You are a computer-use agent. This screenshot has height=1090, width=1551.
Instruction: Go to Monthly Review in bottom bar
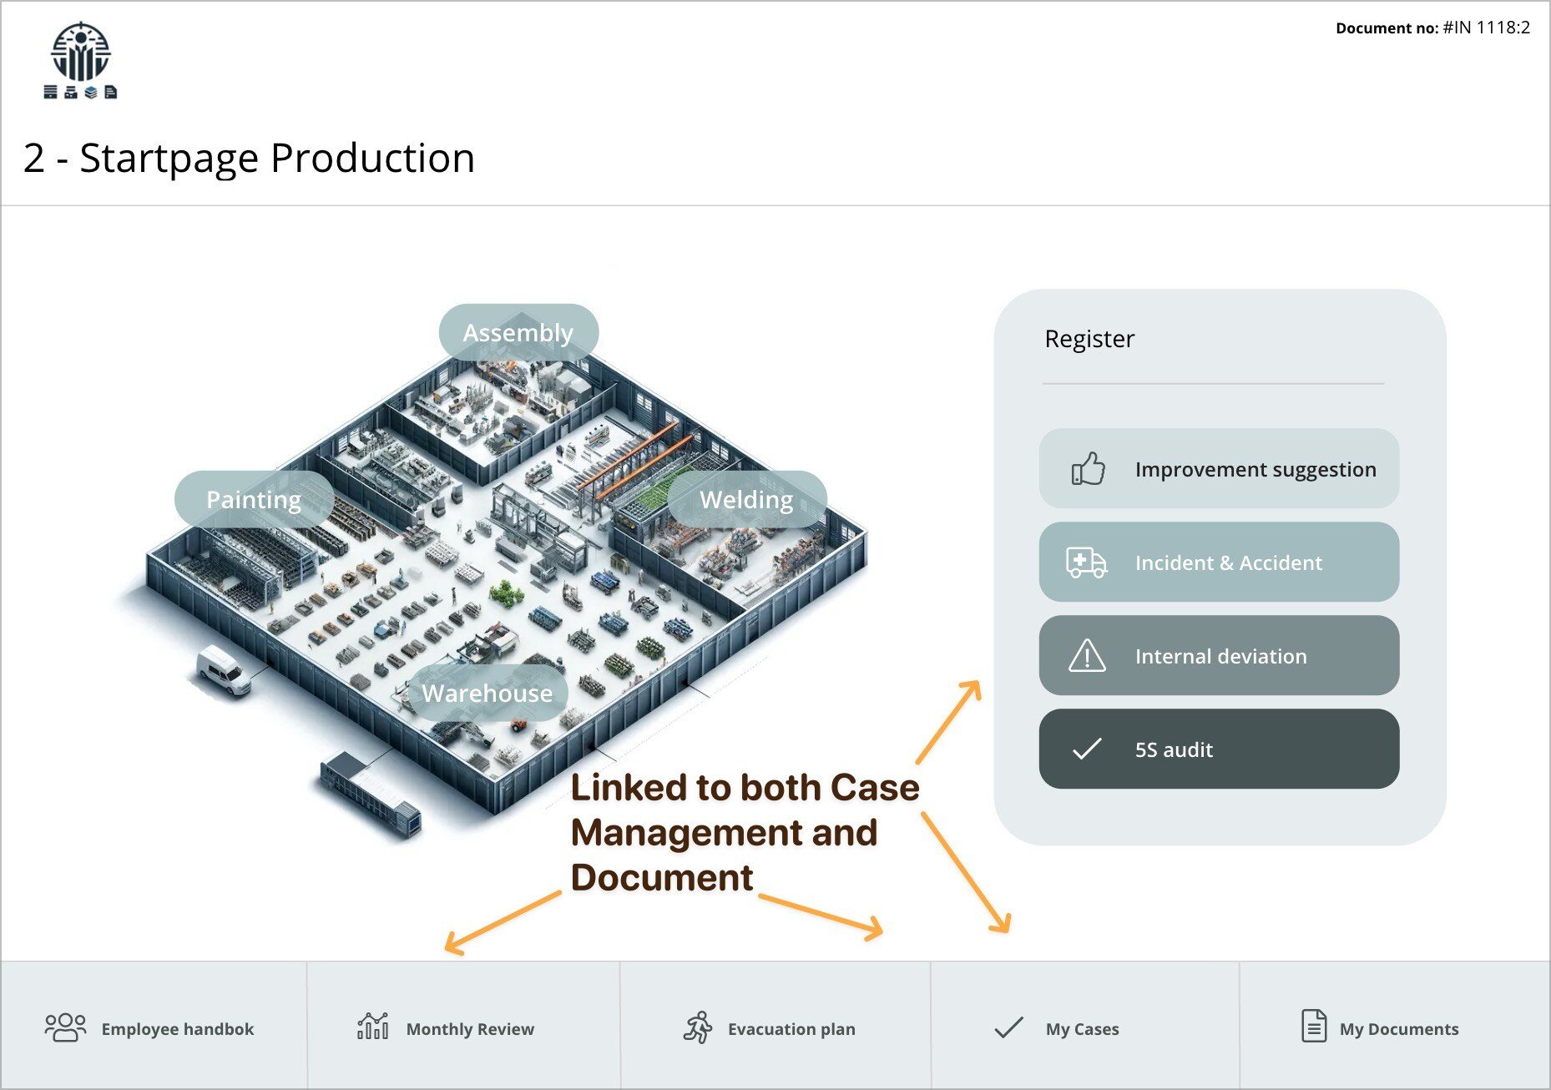point(463,1026)
